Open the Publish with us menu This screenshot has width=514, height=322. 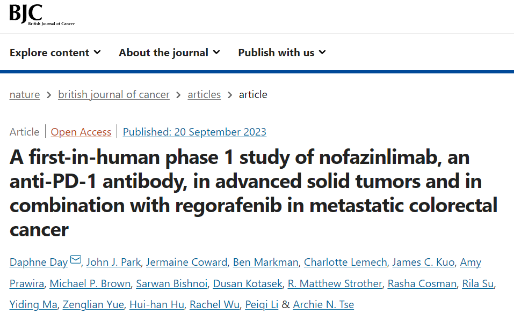(276, 53)
